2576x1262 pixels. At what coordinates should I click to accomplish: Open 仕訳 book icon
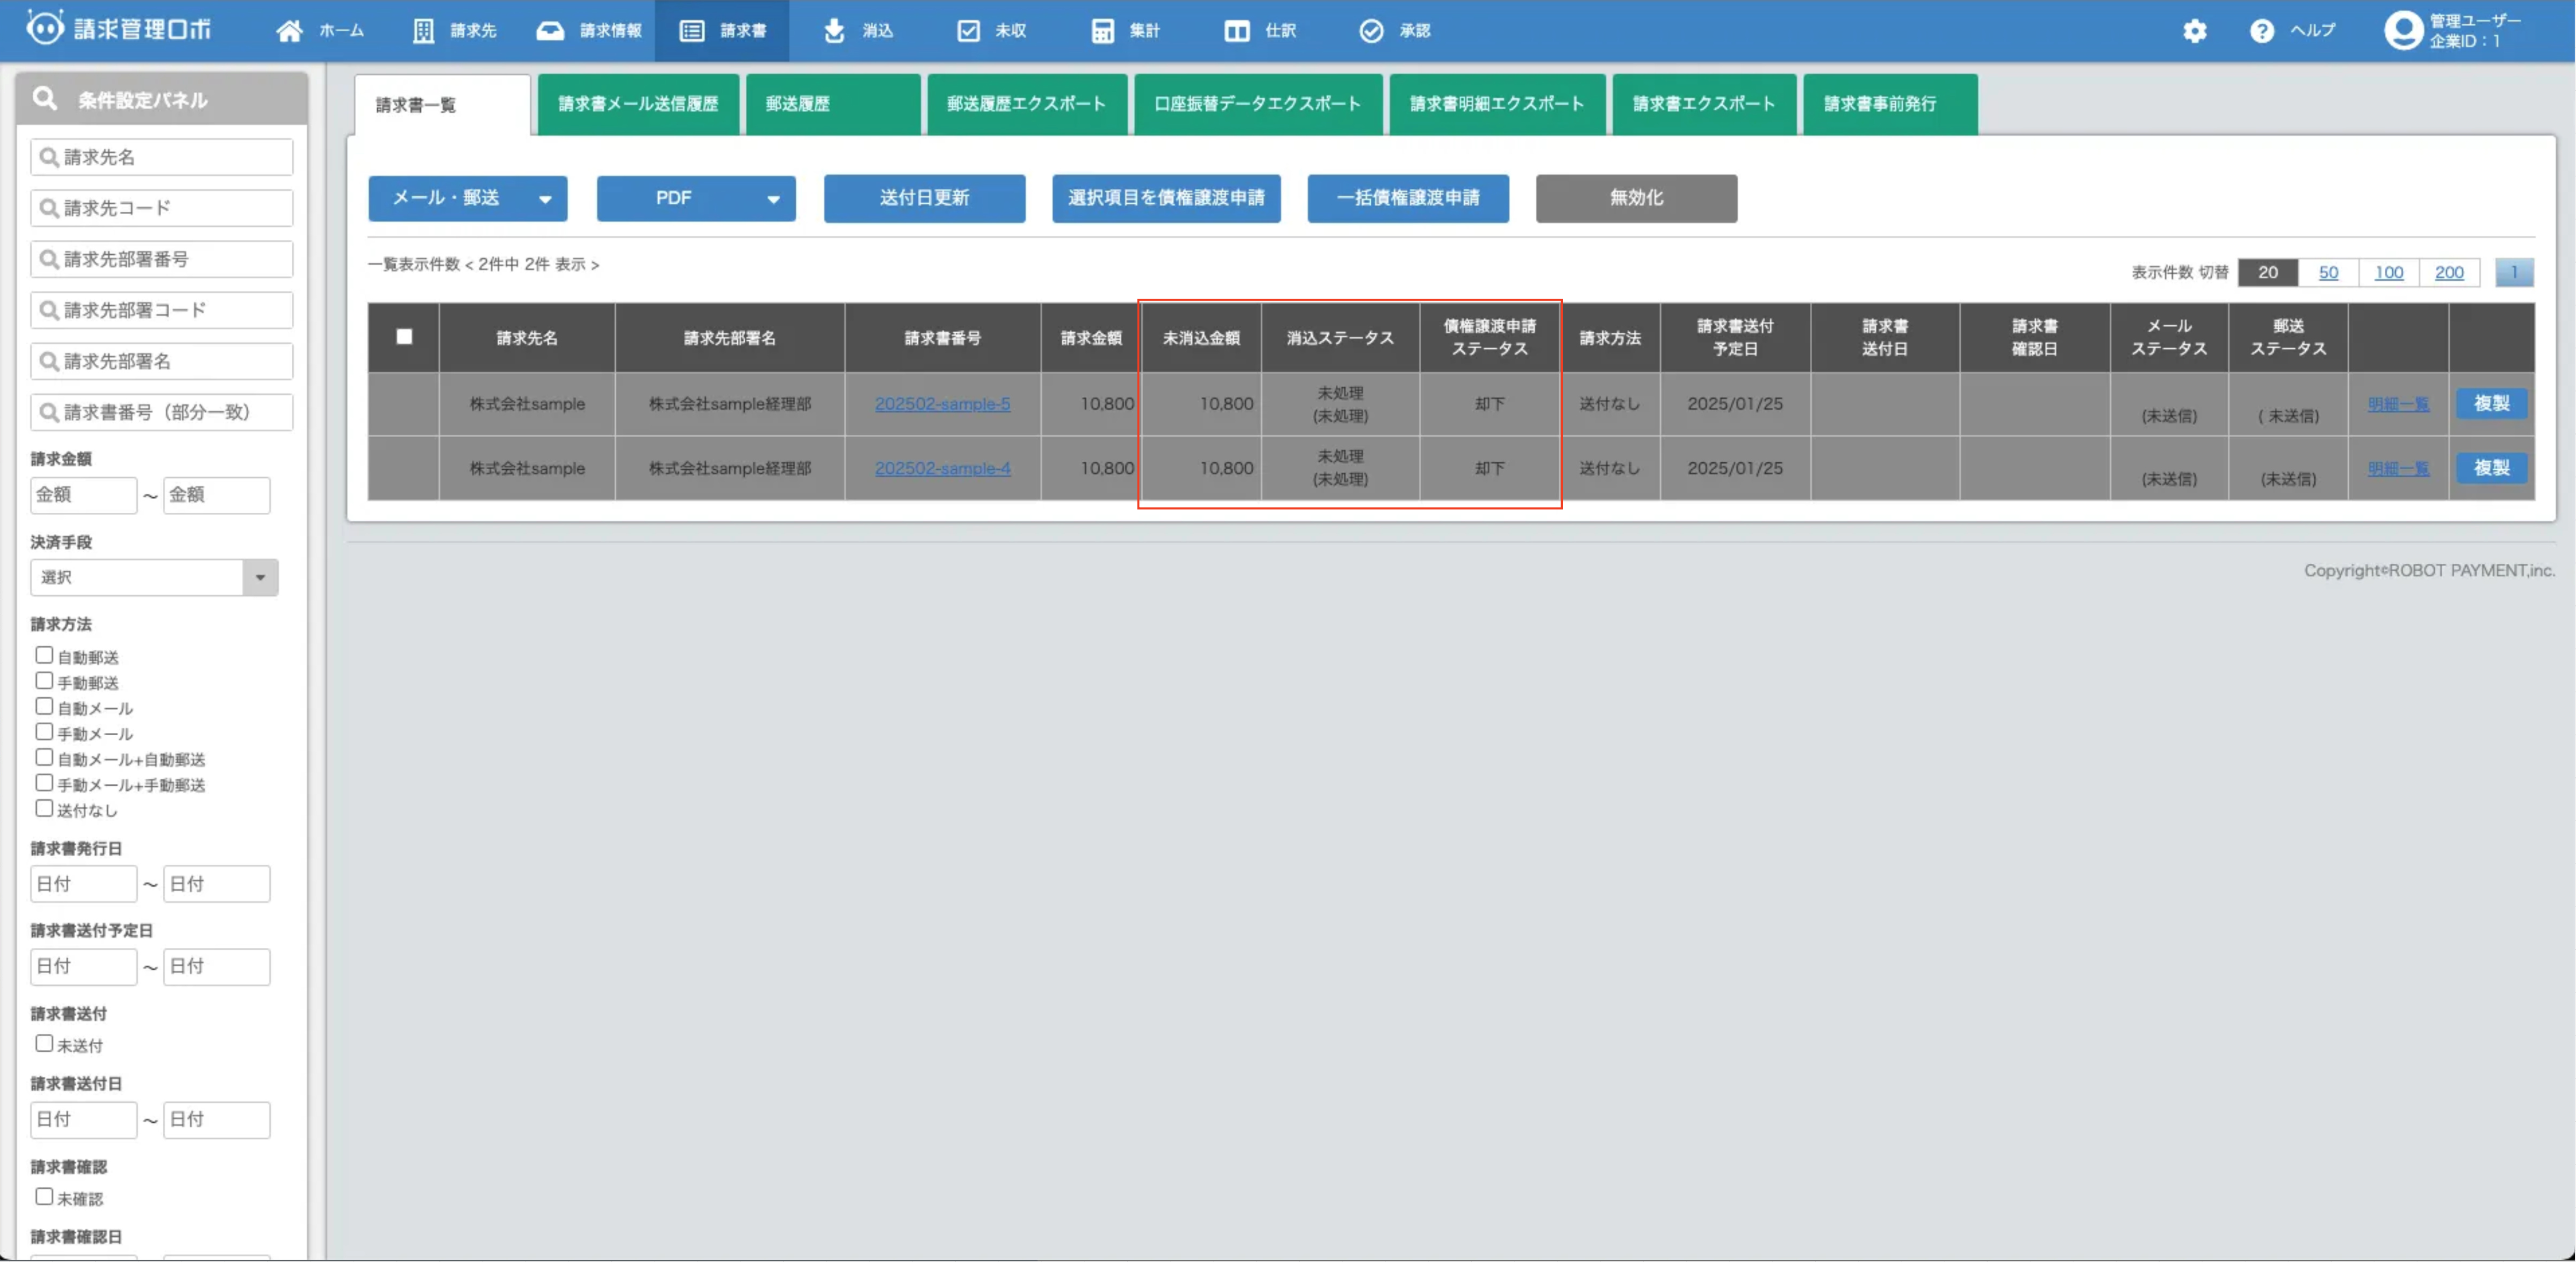point(1237,31)
